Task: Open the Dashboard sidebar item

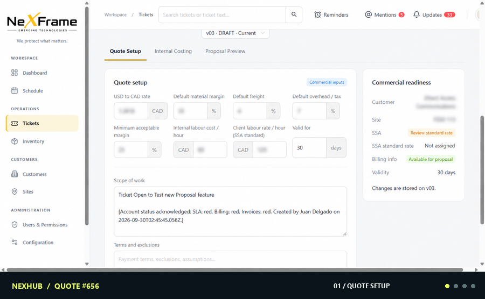Action: tap(42, 73)
